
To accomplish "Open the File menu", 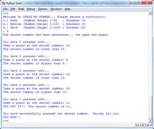I will click(x=5, y=9).
